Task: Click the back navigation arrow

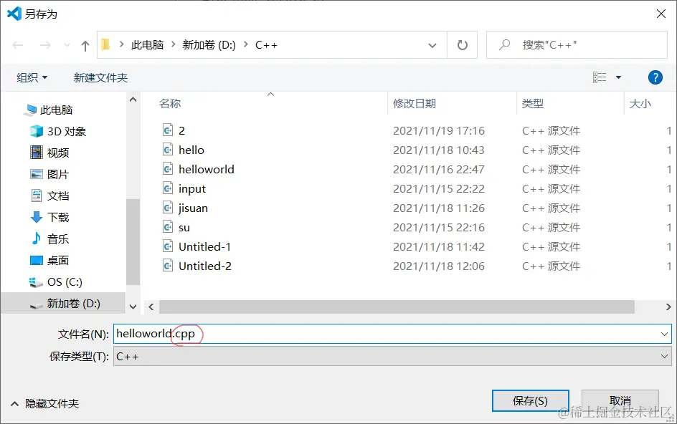Action: pos(17,44)
